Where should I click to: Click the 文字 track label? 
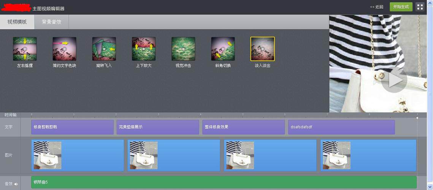tap(9, 127)
